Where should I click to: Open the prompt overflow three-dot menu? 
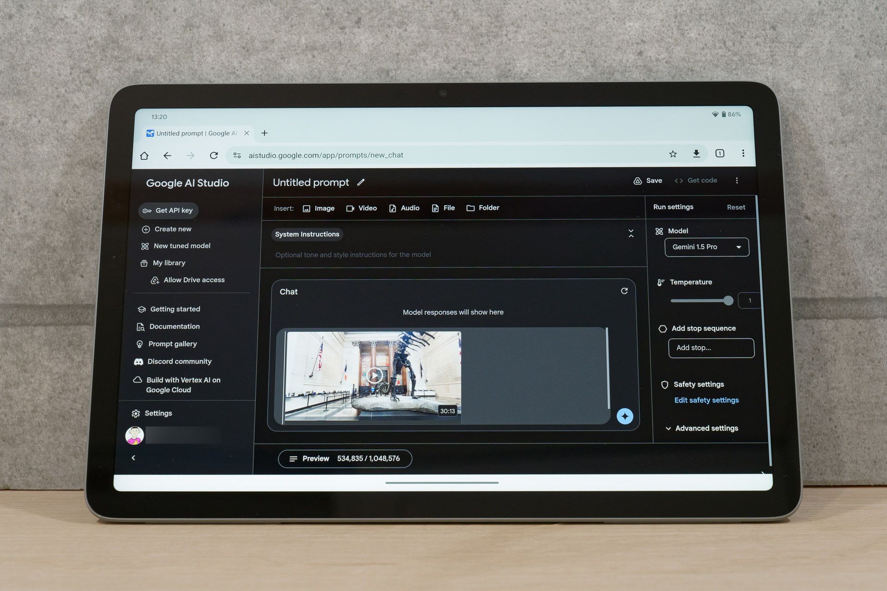pos(737,181)
